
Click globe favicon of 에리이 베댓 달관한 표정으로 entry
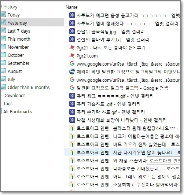(72, 71)
